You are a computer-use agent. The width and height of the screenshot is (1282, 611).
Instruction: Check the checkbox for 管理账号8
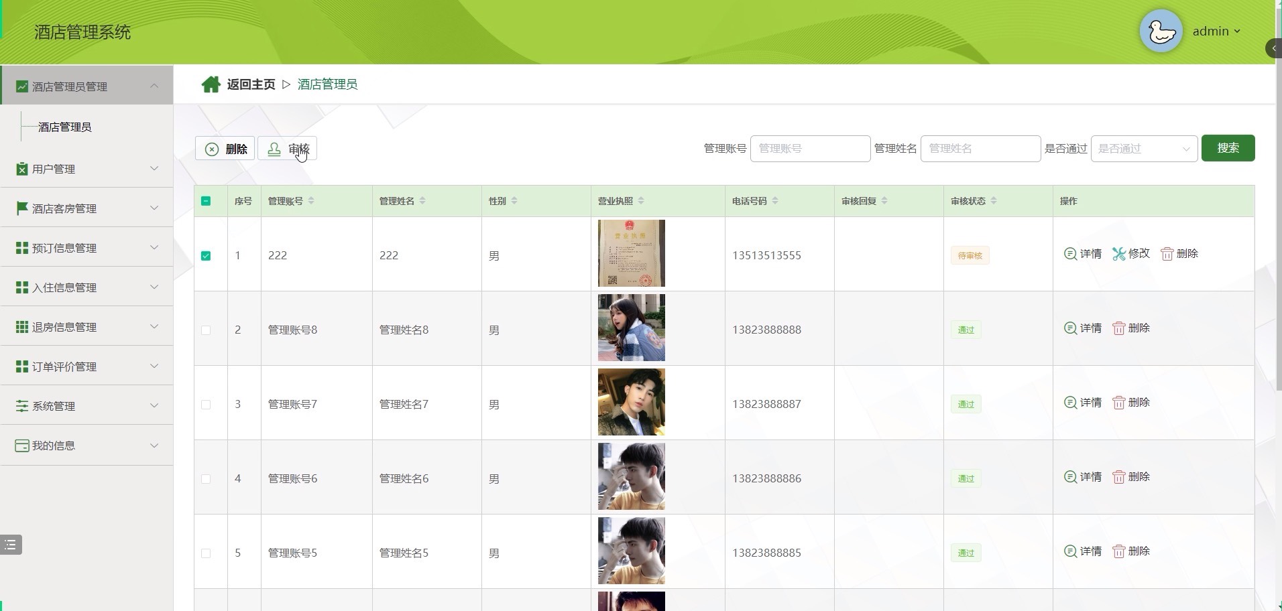point(206,330)
